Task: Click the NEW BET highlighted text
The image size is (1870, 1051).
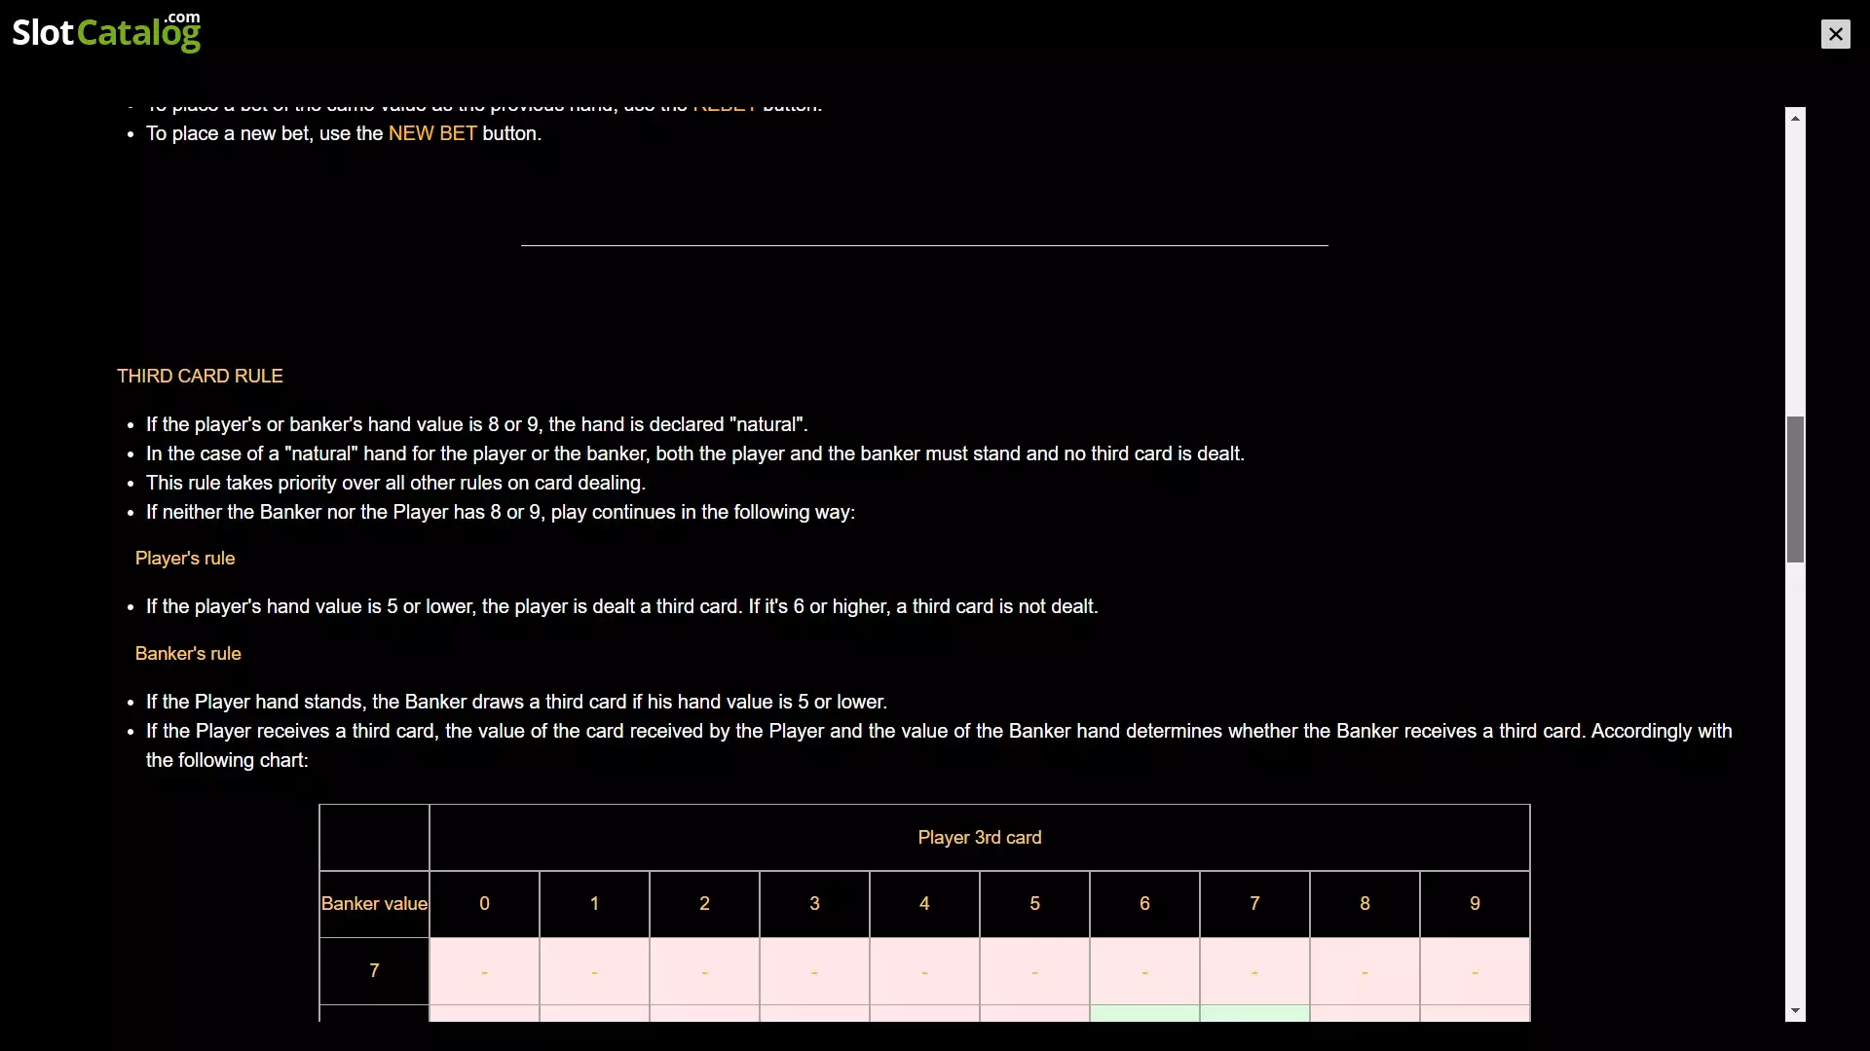Action: pos(432,133)
